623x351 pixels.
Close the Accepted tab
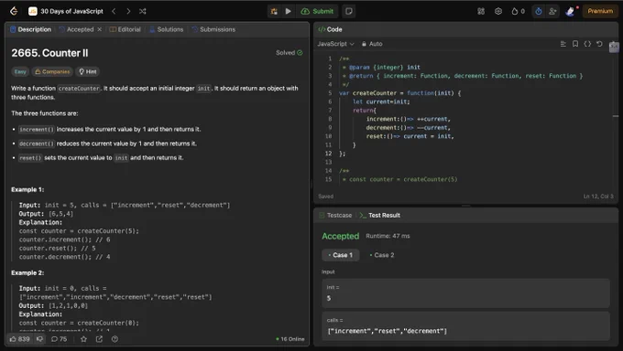point(99,29)
